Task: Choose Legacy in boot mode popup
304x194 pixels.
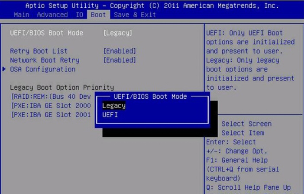Action: (114, 106)
